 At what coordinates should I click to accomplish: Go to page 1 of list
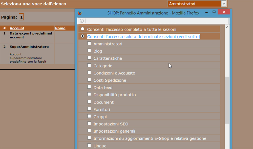click(x=21, y=17)
